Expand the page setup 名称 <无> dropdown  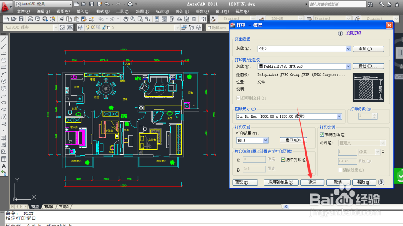click(x=348, y=48)
